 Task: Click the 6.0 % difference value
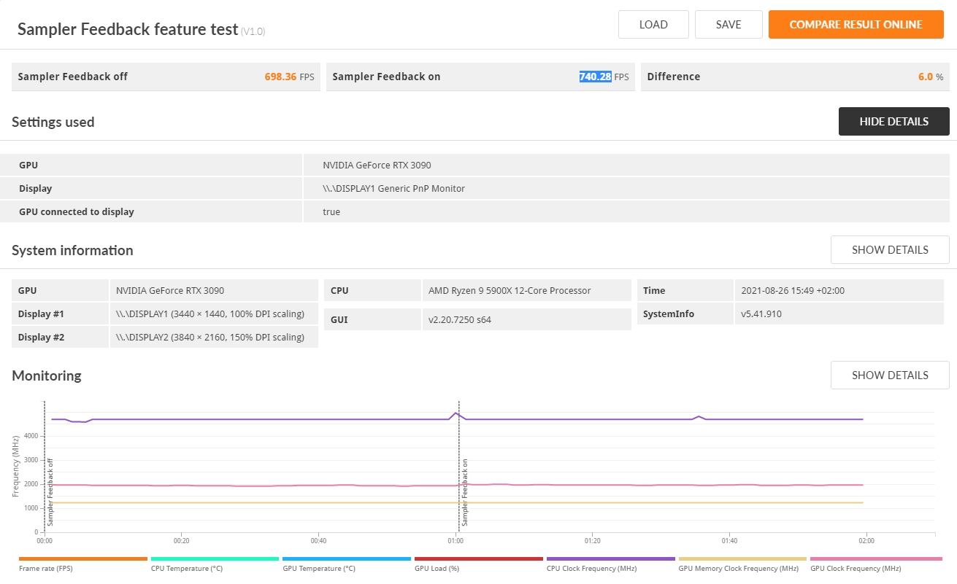tap(926, 77)
